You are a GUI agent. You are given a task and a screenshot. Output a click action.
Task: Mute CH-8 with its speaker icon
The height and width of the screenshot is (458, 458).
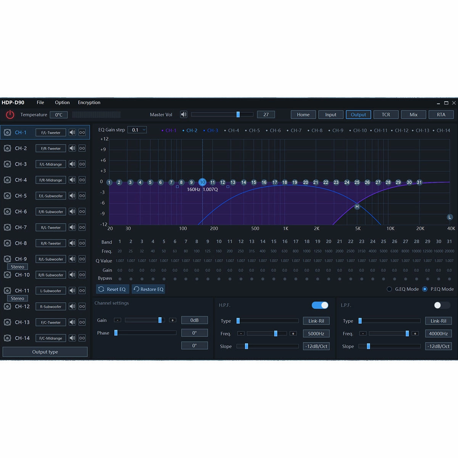click(x=72, y=243)
